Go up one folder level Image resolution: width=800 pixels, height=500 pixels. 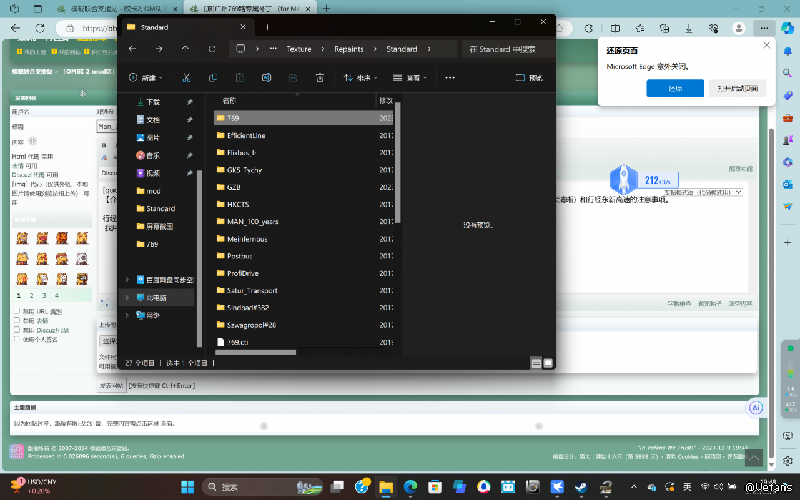(185, 49)
